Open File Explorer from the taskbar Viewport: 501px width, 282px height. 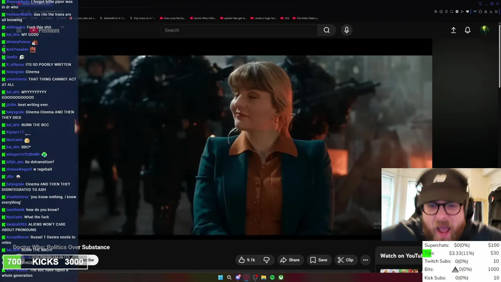coord(264,277)
